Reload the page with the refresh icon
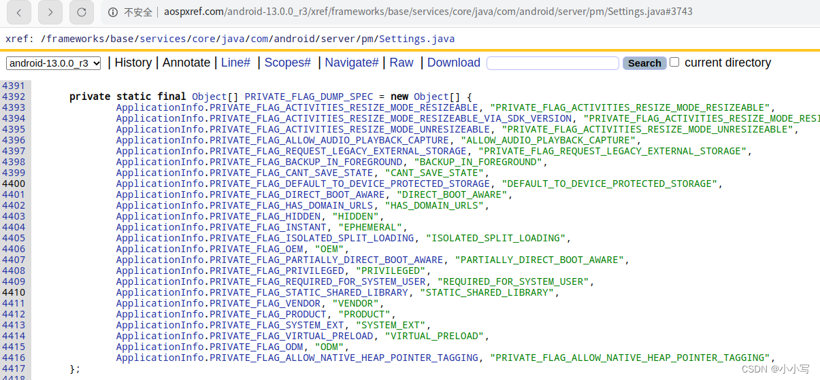Screen dimensions: 820x380 [x=81, y=12]
